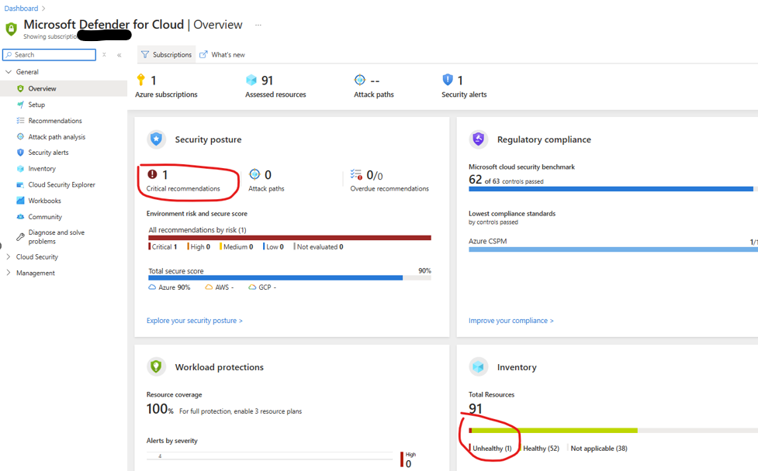
Task: Collapse the sidebar with the double chevron
Action: (x=119, y=55)
